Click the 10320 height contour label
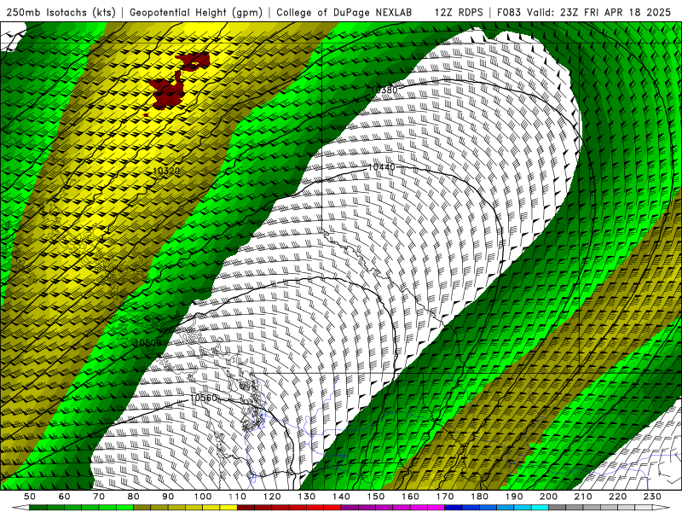The image size is (682, 512). [x=166, y=172]
